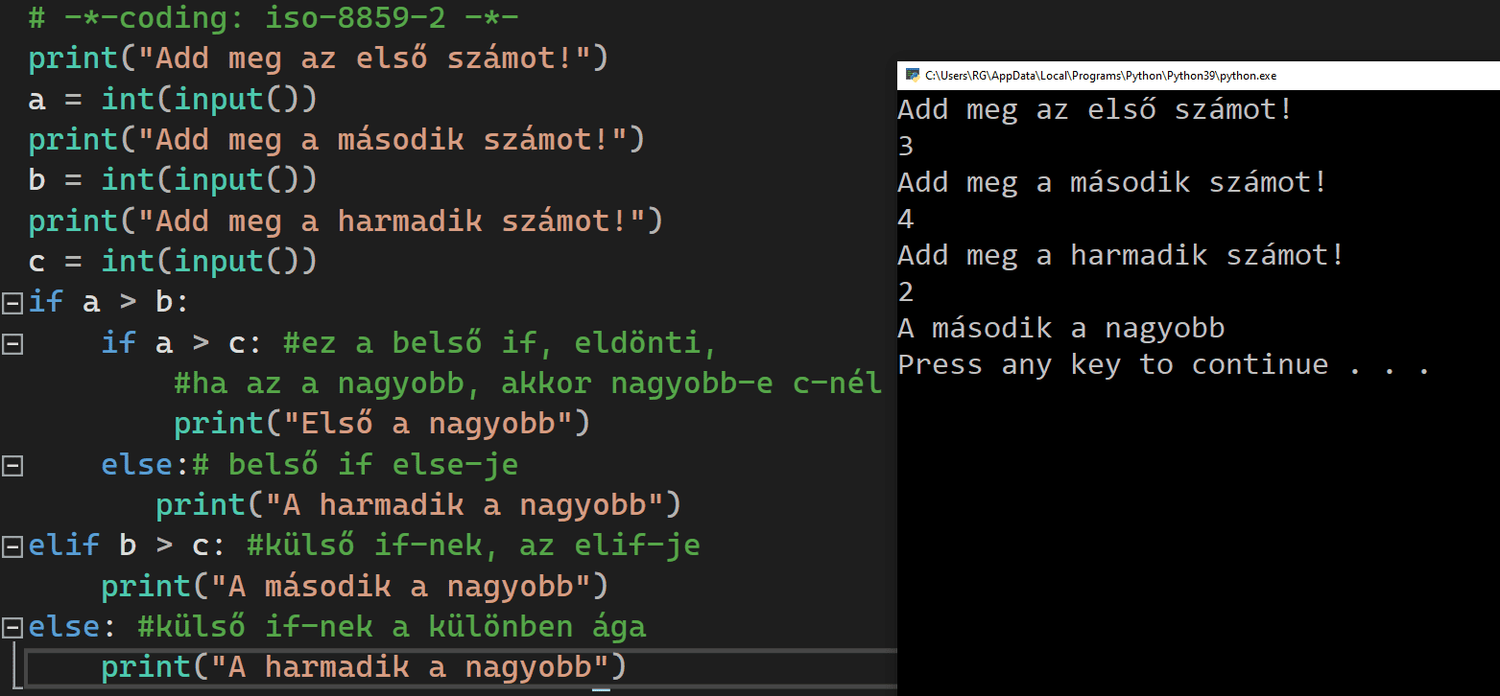Viewport: 1500px width, 696px height.
Task: Click "Press any key to continue" console text
Action: point(1163,365)
